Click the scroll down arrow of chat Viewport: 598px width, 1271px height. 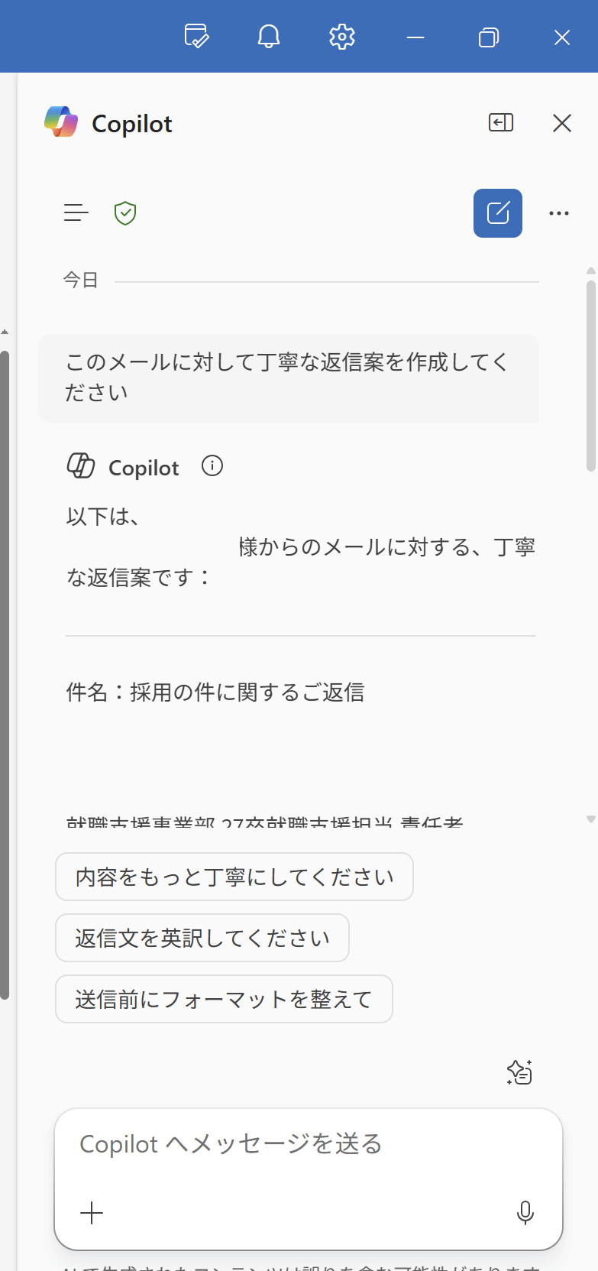(591, 819)
